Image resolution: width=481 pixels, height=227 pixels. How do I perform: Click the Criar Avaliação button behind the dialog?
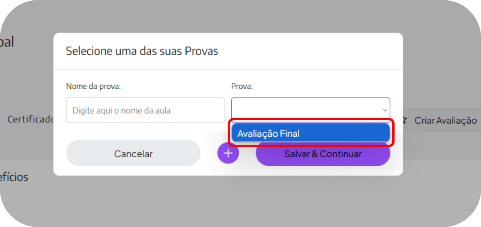point(445,121)
